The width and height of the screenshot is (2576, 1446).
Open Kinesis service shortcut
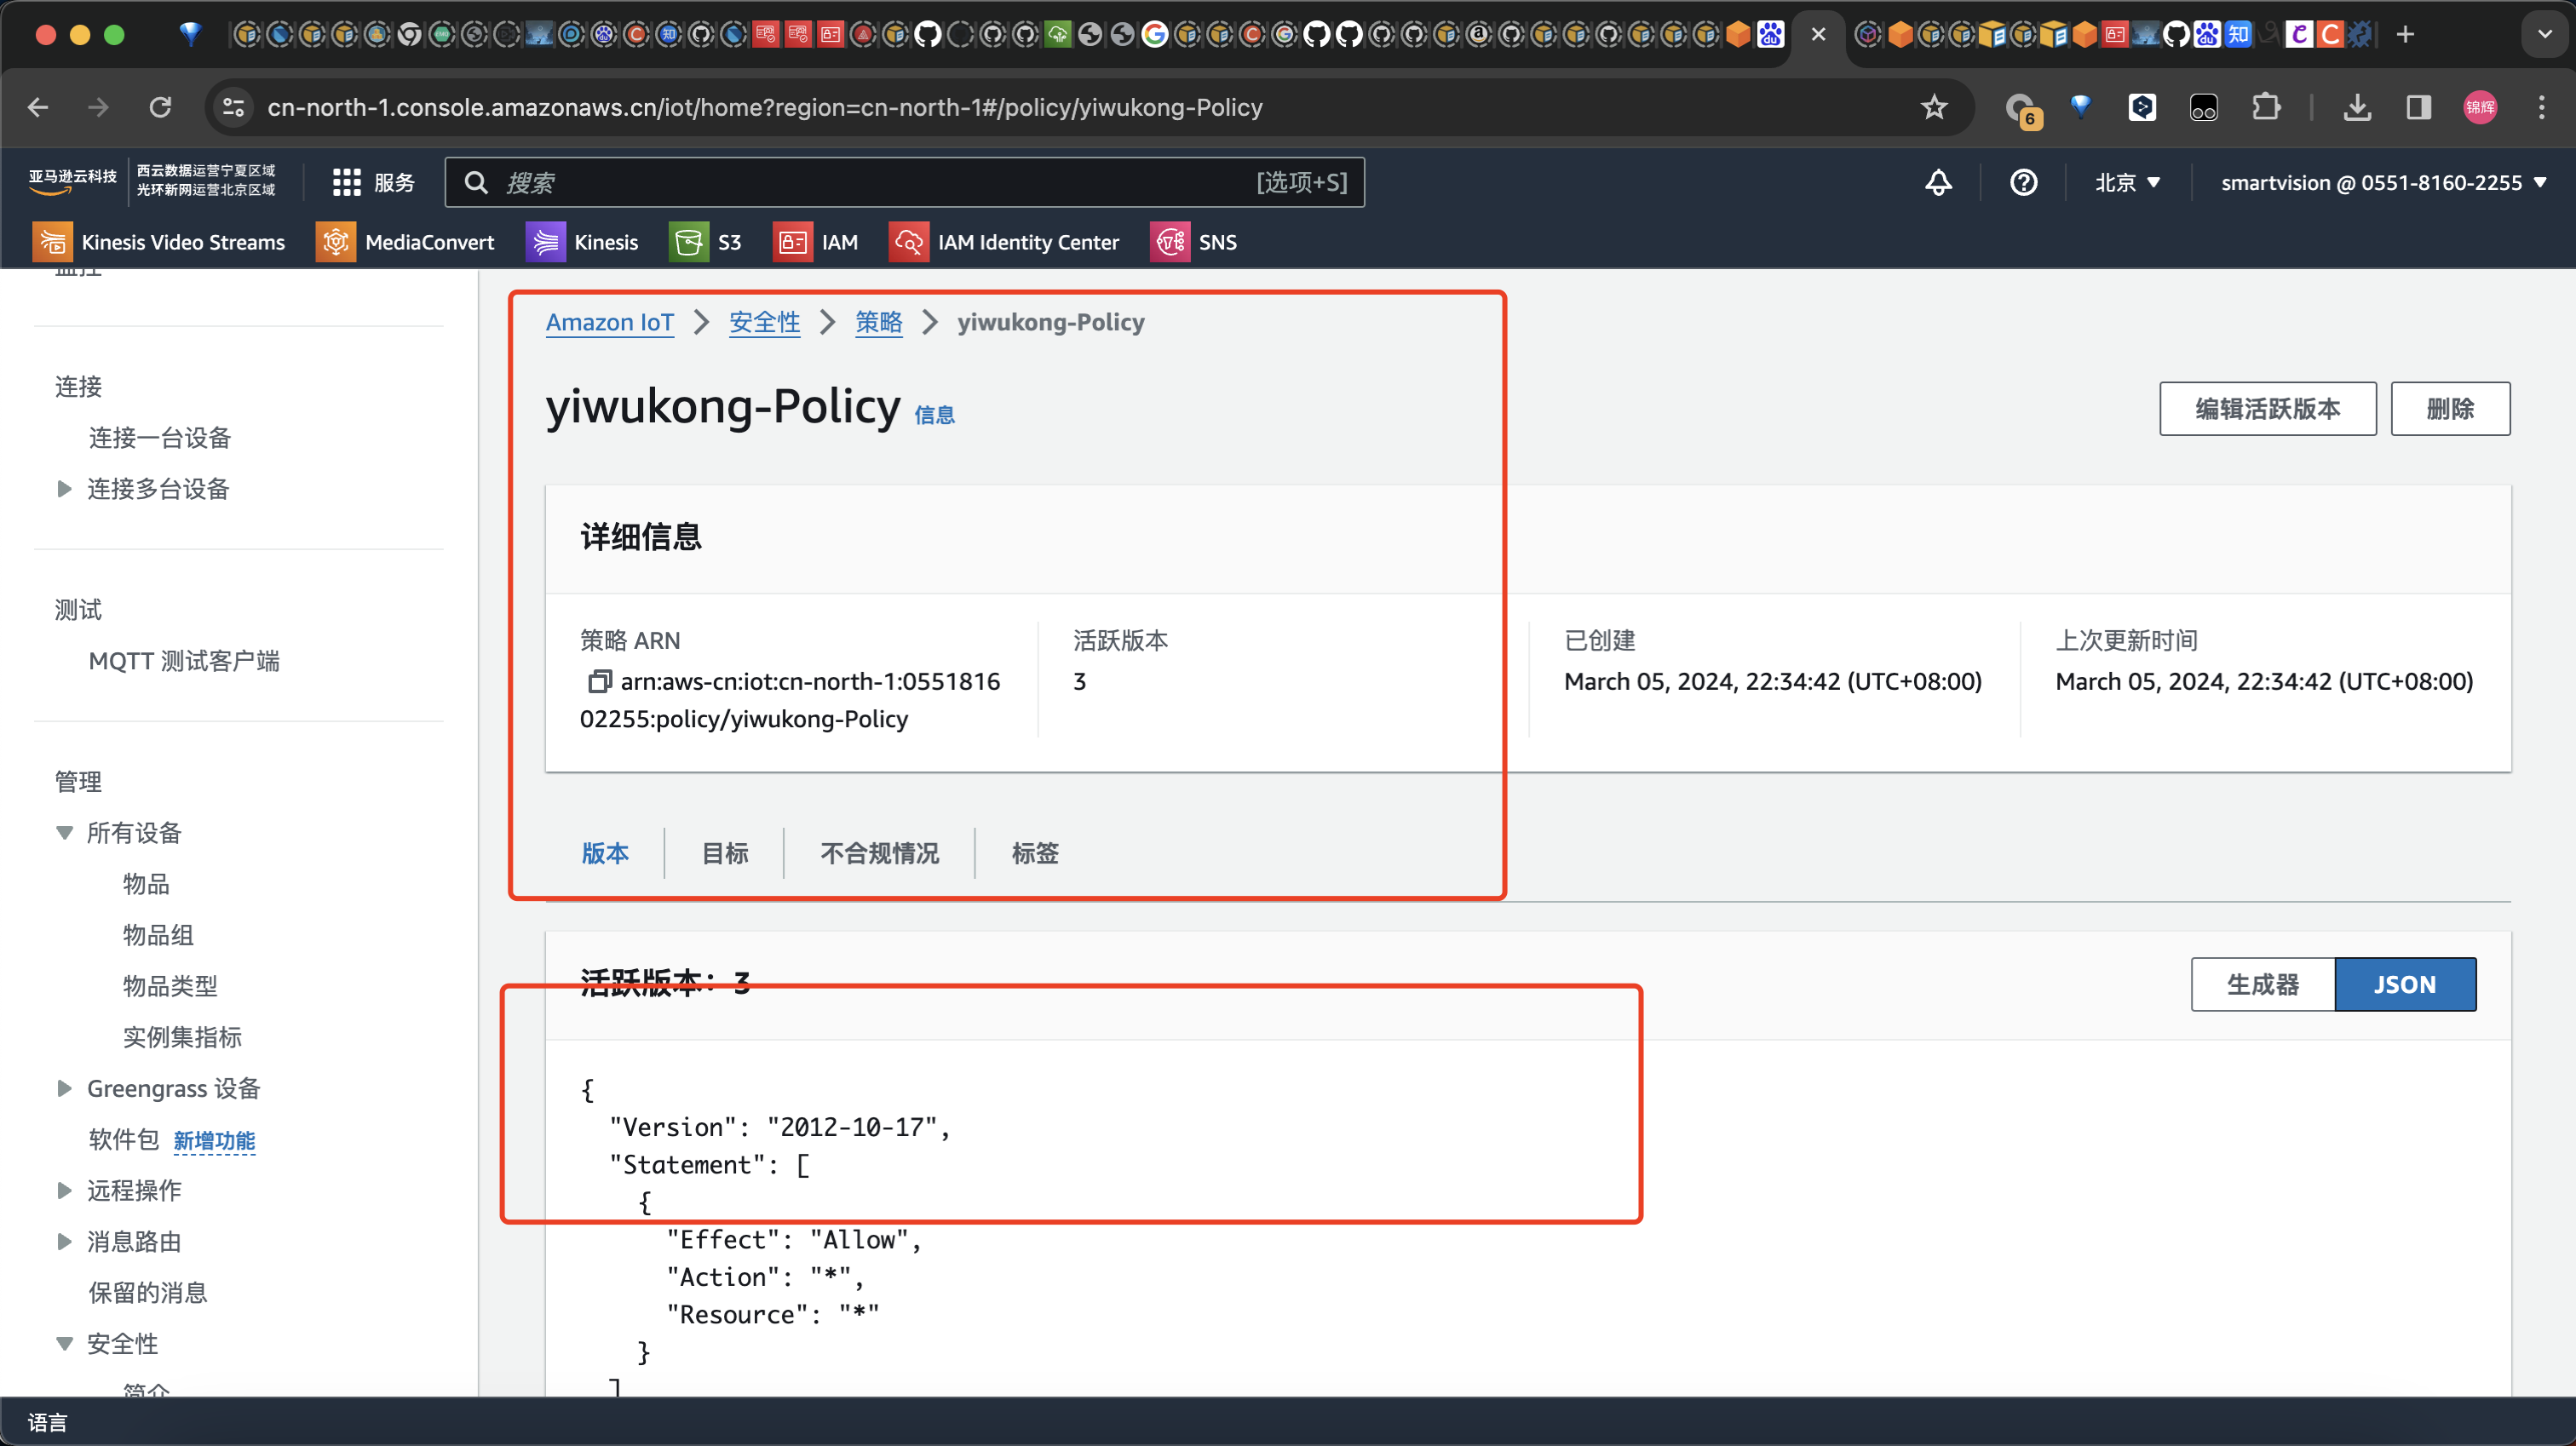pos(582,242)
